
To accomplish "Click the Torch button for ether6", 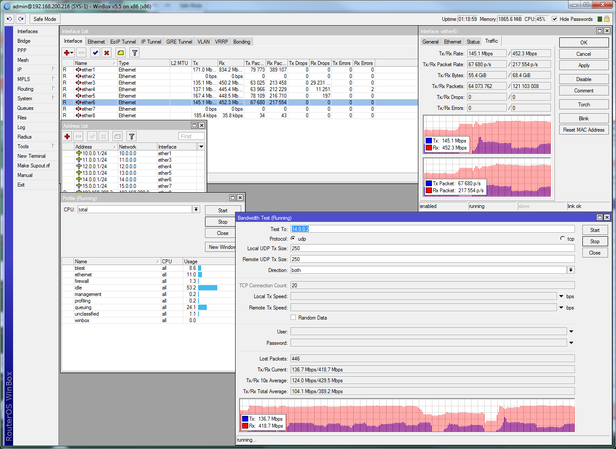I will 584,104.
